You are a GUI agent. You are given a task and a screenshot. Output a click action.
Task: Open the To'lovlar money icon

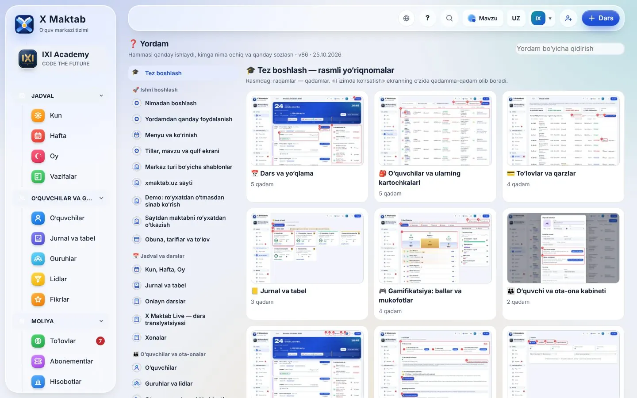click(x=38, y=341)
